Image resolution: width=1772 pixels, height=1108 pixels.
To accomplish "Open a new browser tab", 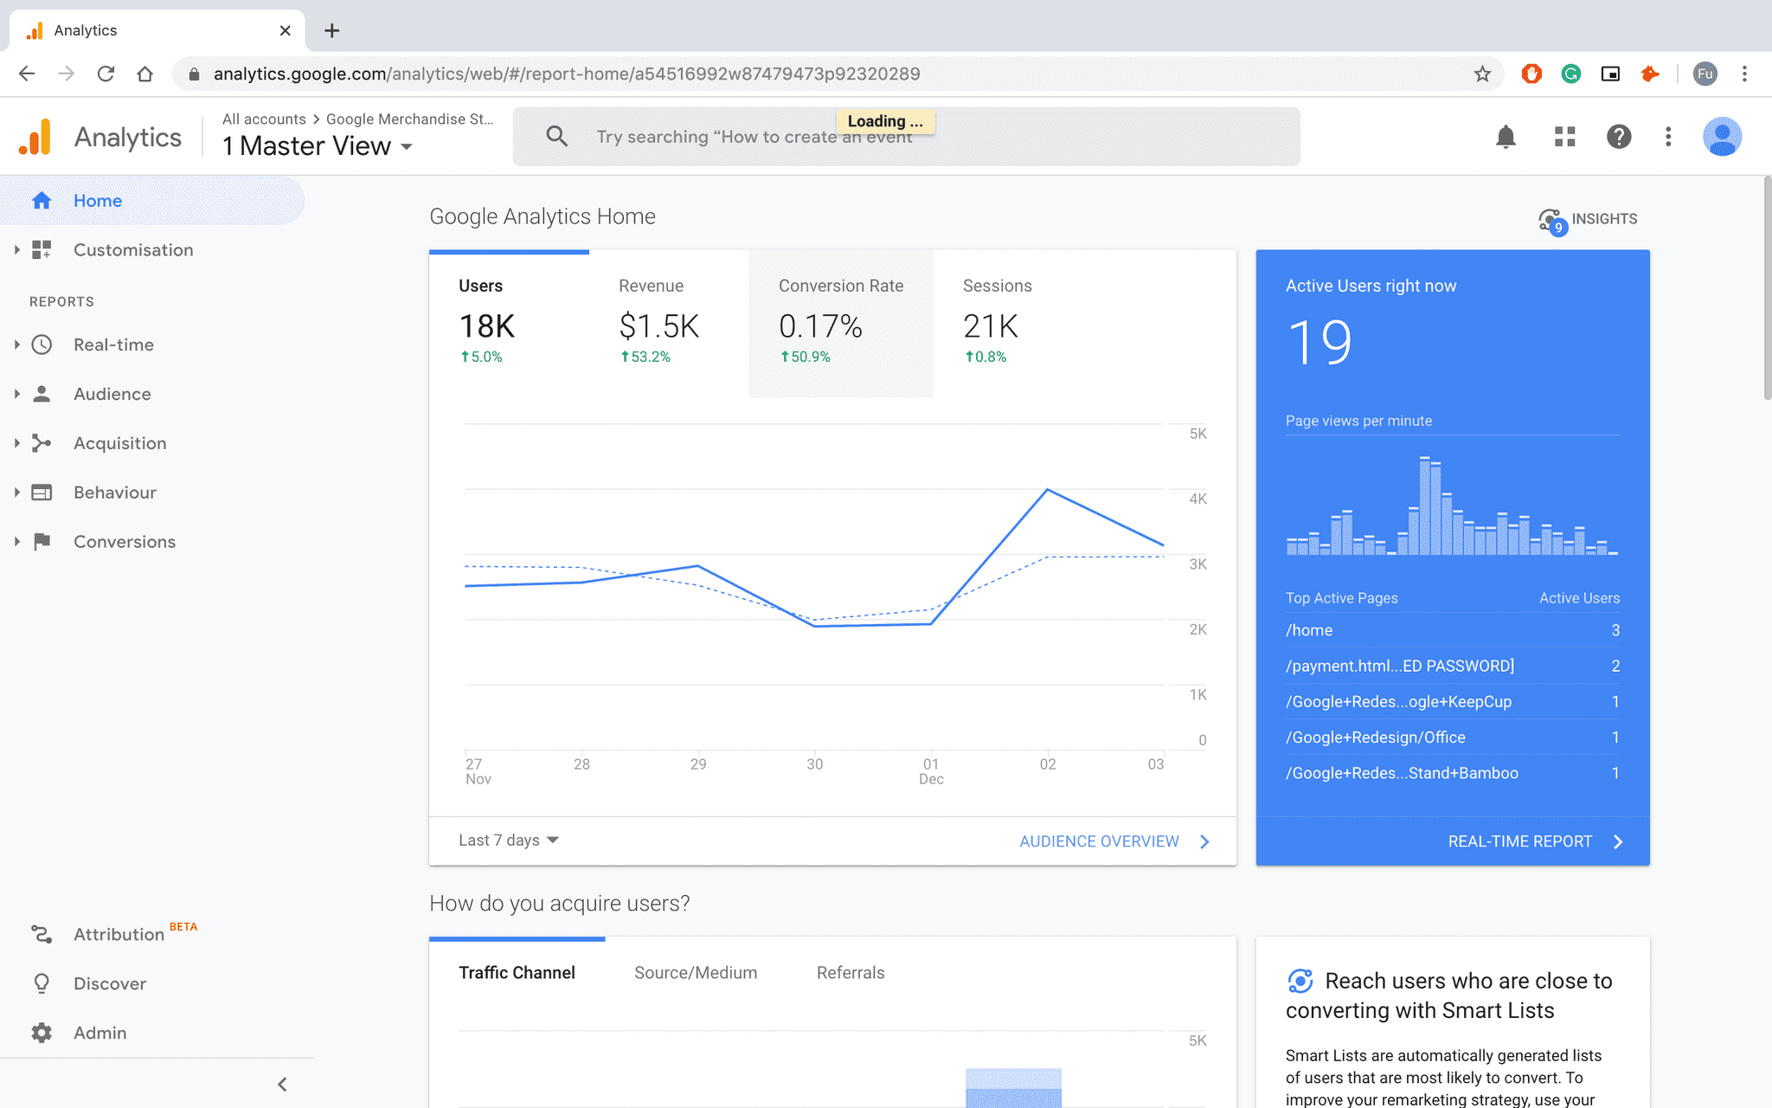I will [x=331, y=31].
